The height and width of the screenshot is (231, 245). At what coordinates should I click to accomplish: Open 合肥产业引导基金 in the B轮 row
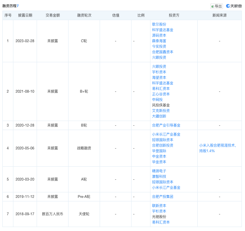(x=166, y=125)
